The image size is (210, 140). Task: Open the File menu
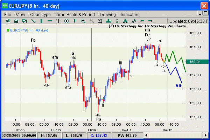(x=8, y=14)
